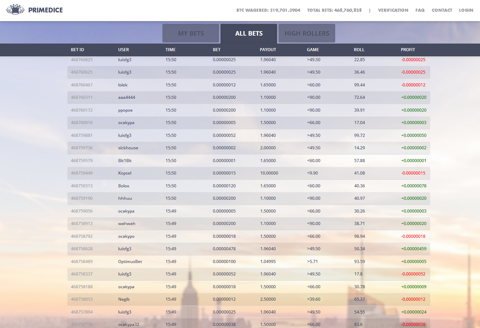This screenshot has height=328, width=480.
Task: Click user Bit1Bit in the list
Action: tap(125, 161)
